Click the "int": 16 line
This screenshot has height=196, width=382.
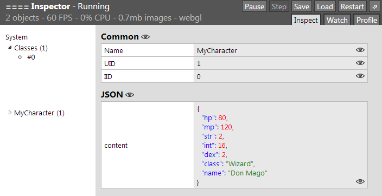214,146
